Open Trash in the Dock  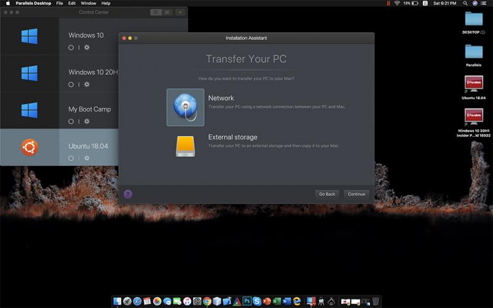point(375,301)
